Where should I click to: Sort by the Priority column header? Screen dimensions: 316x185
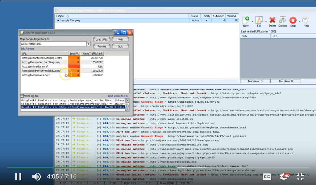206,16
